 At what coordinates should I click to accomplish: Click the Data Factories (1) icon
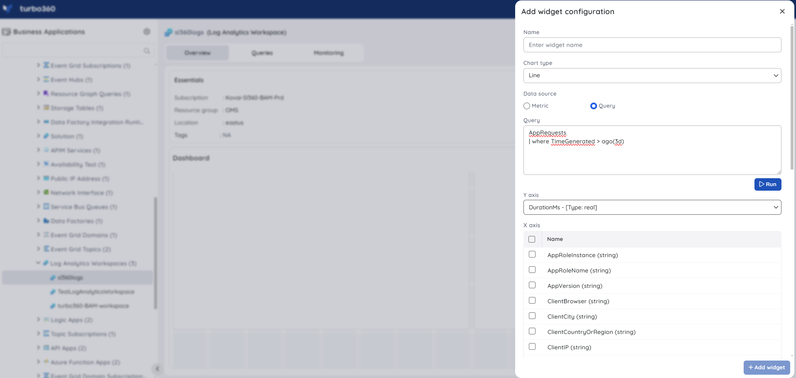[x=46, y=221]
